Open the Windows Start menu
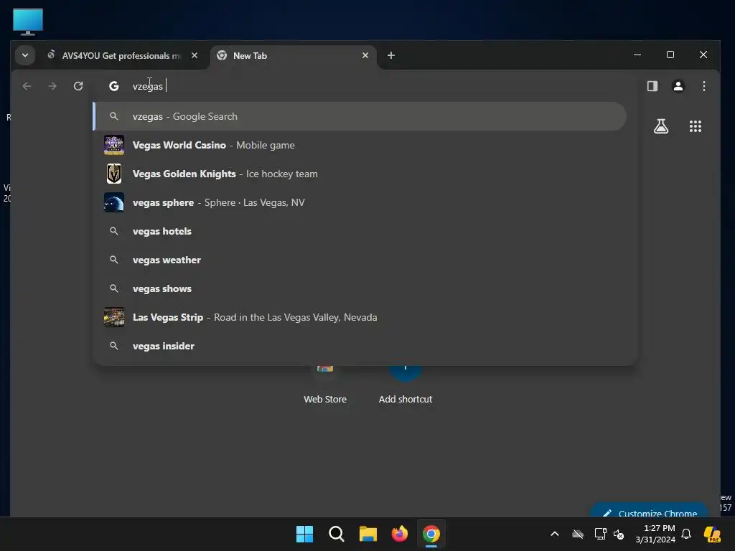Screen dimensions: 735x551 (x=304, y=534)
